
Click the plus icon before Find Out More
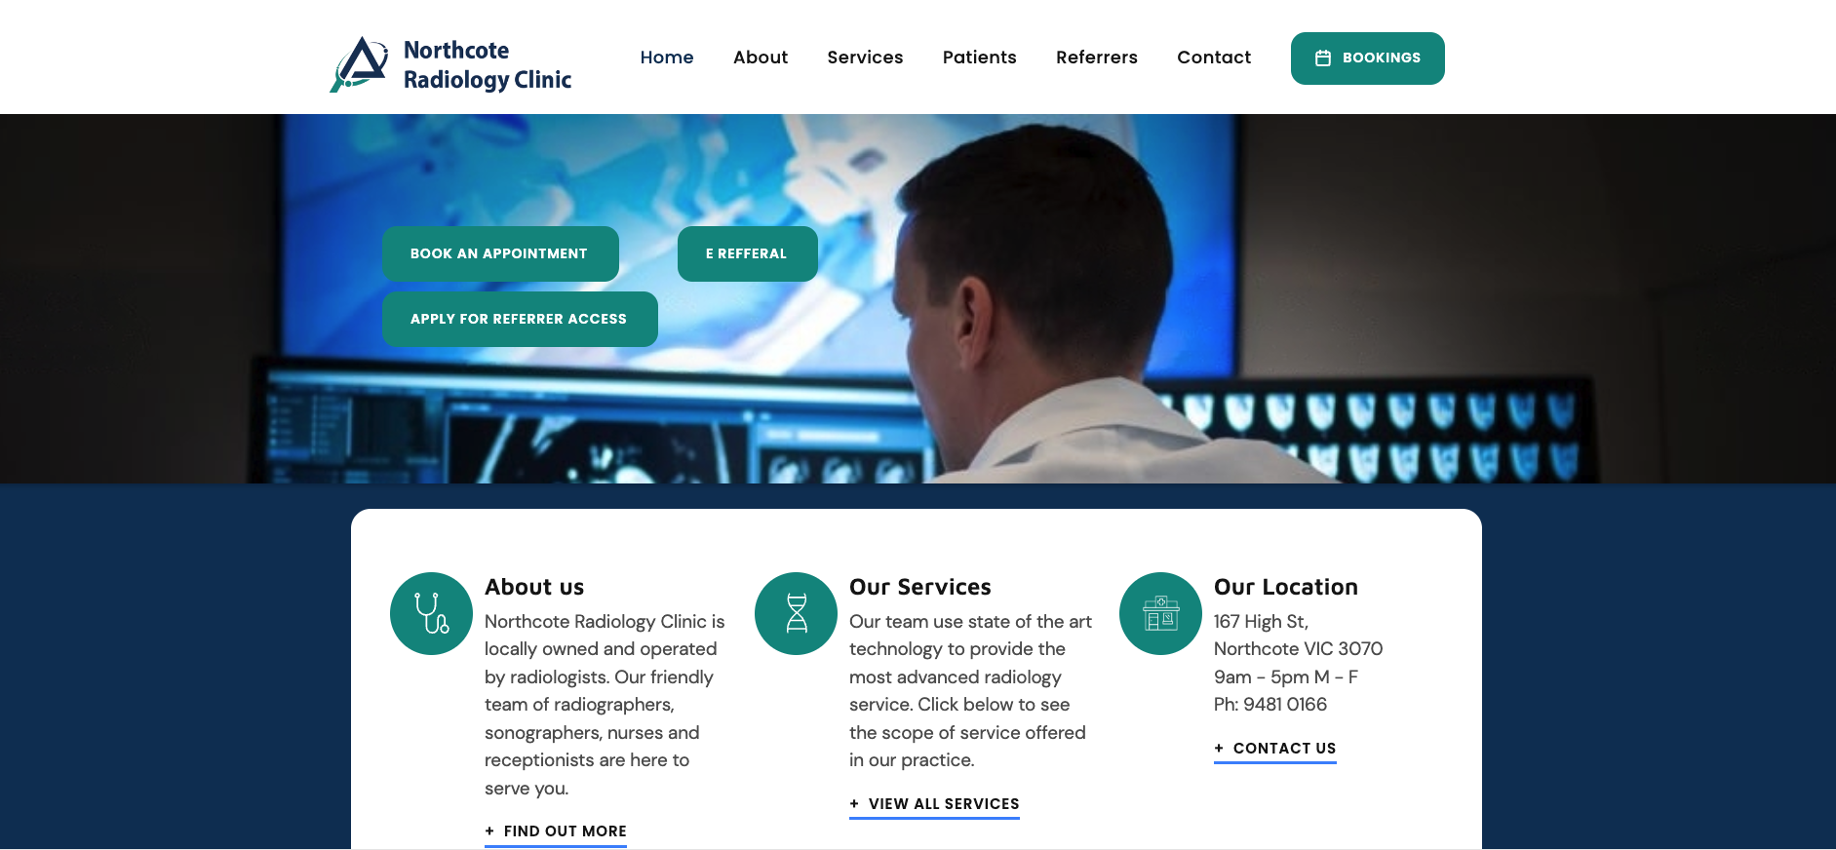[489, 831]
